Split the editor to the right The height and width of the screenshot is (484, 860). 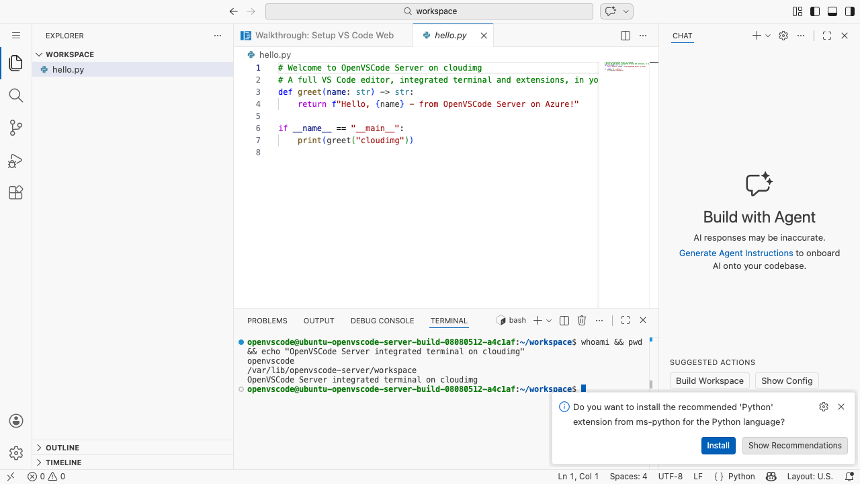pos(626,36)
